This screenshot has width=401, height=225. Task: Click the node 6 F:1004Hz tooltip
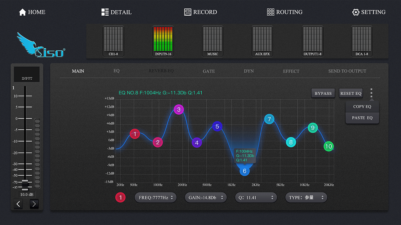click(245, 156)
